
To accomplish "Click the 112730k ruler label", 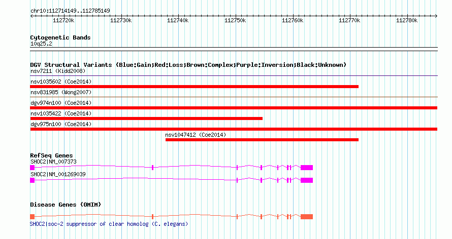I will pos(121,20).
